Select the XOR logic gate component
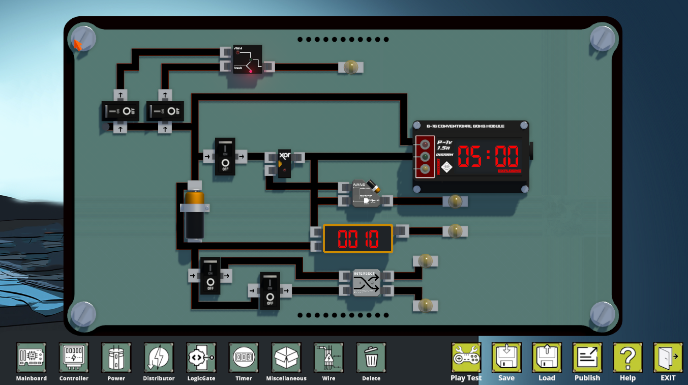Screen dimensions: 688x385 click(x=284, y=163)
